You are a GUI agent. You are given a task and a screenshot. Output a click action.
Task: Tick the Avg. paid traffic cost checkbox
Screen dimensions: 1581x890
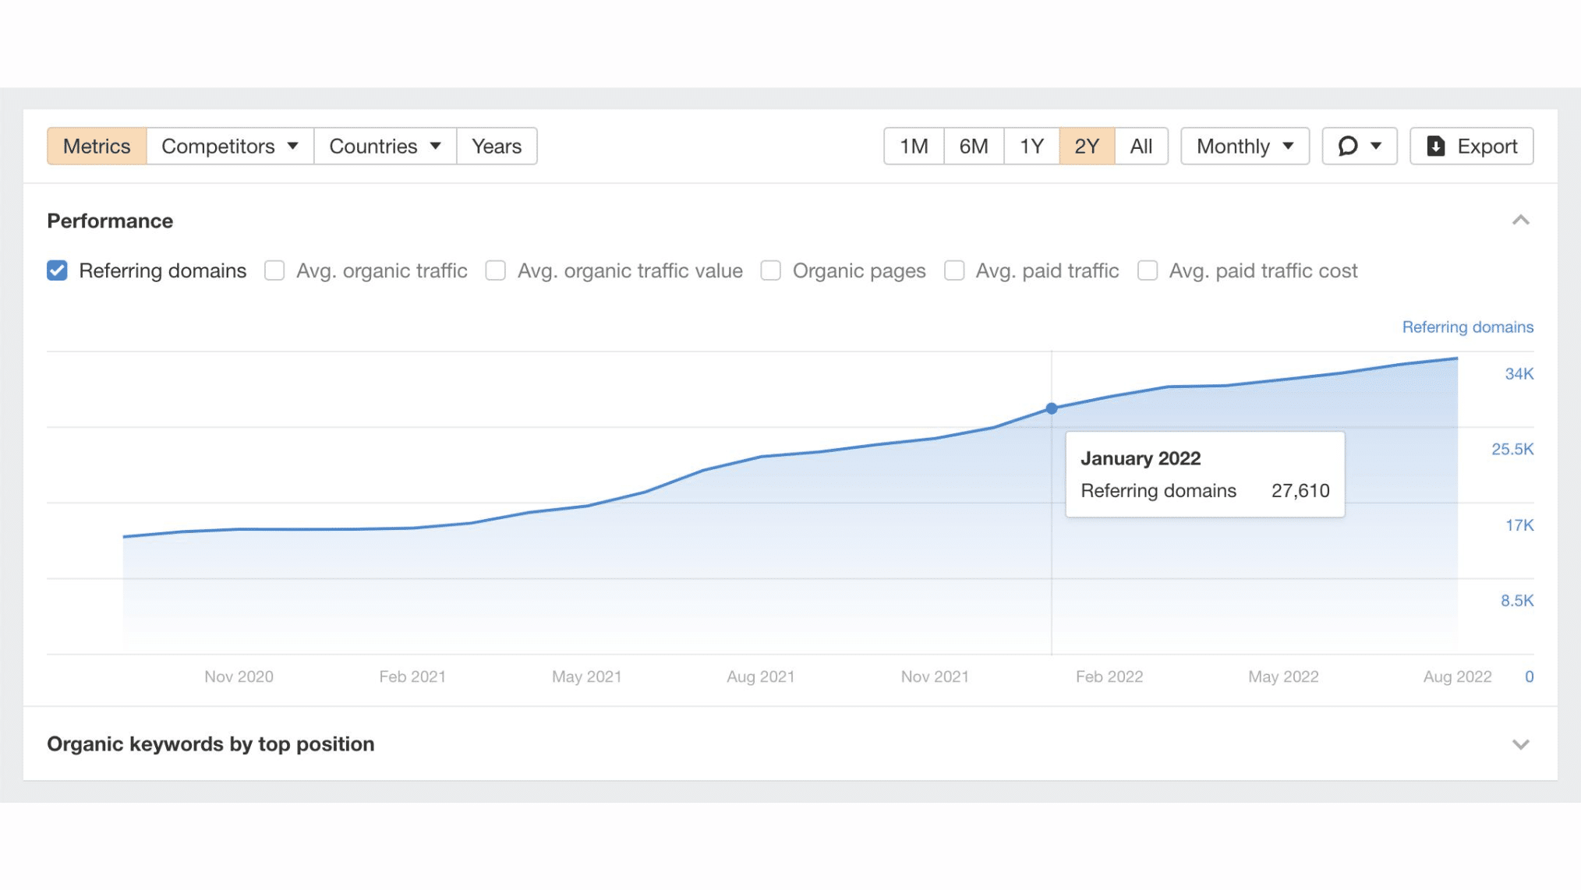[1148, 270]
